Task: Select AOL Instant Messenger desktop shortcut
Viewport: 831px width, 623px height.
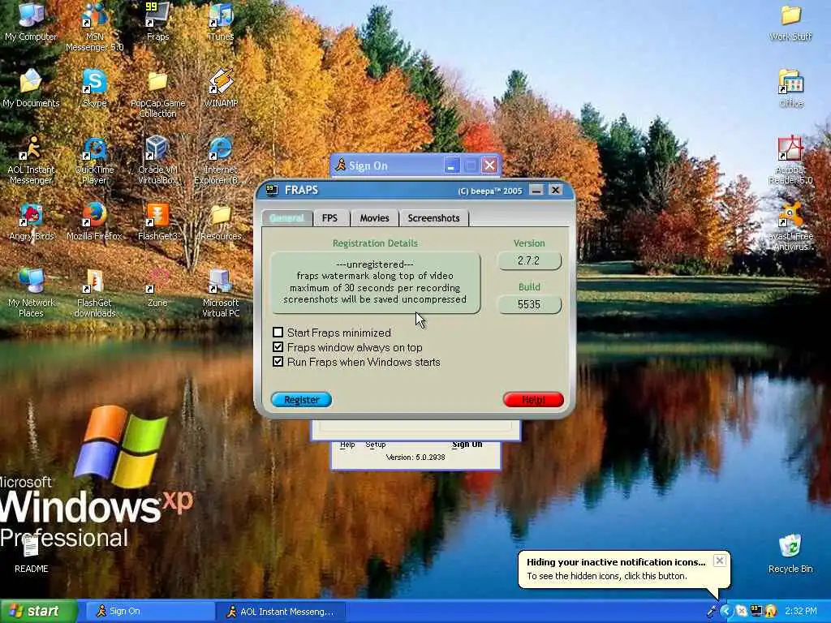Action: click(31, 160)
